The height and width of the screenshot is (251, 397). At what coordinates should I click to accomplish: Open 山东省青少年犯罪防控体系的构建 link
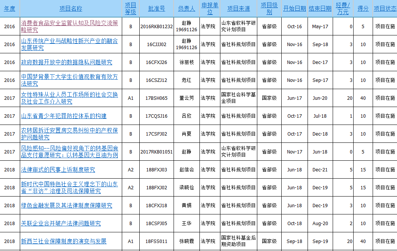[64, 116]
